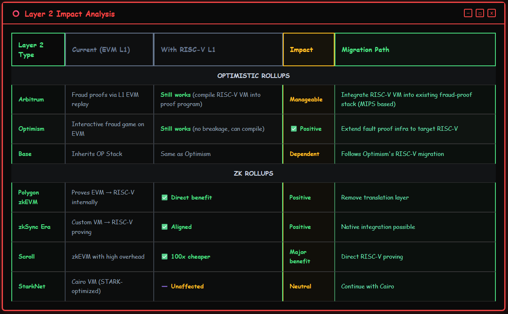Click the red circle icon beside window title
Image resolution: width=508 pixels, height=314 pixels.
16,14
